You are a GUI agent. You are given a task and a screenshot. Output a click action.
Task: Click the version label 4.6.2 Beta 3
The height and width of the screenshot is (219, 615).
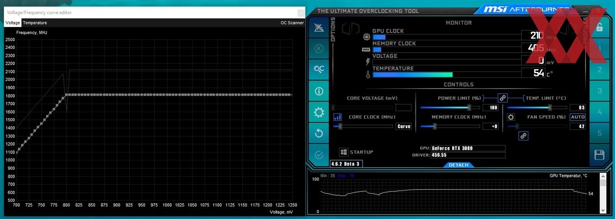click(347, 164)
